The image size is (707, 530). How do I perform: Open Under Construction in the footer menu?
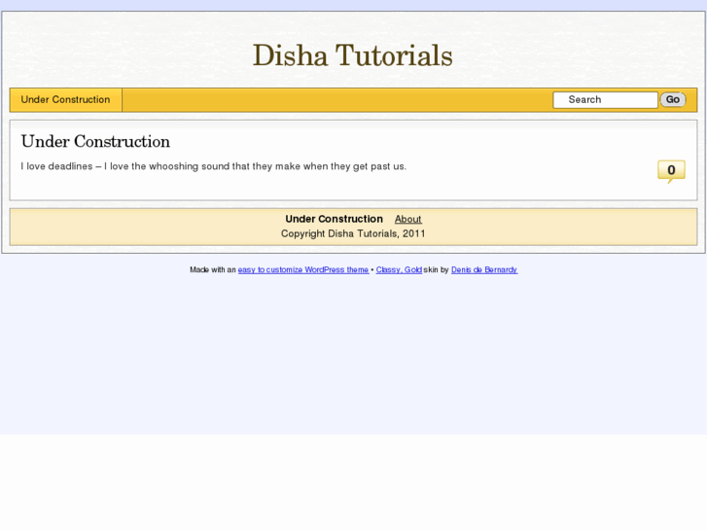coord(335,219)
